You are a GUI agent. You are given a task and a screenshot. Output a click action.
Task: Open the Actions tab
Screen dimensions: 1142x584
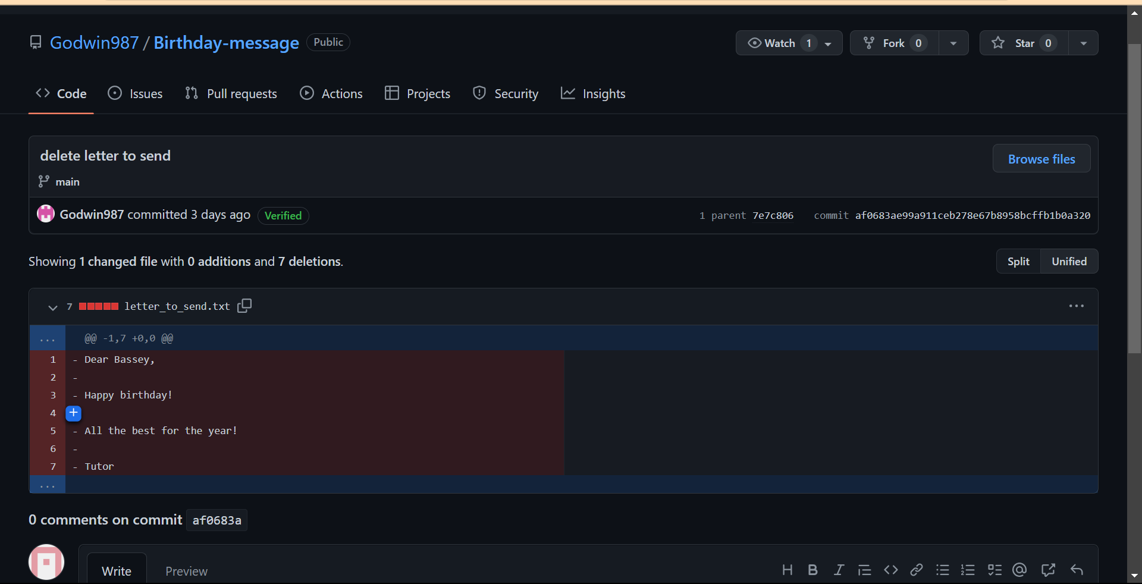coord(331,93)
